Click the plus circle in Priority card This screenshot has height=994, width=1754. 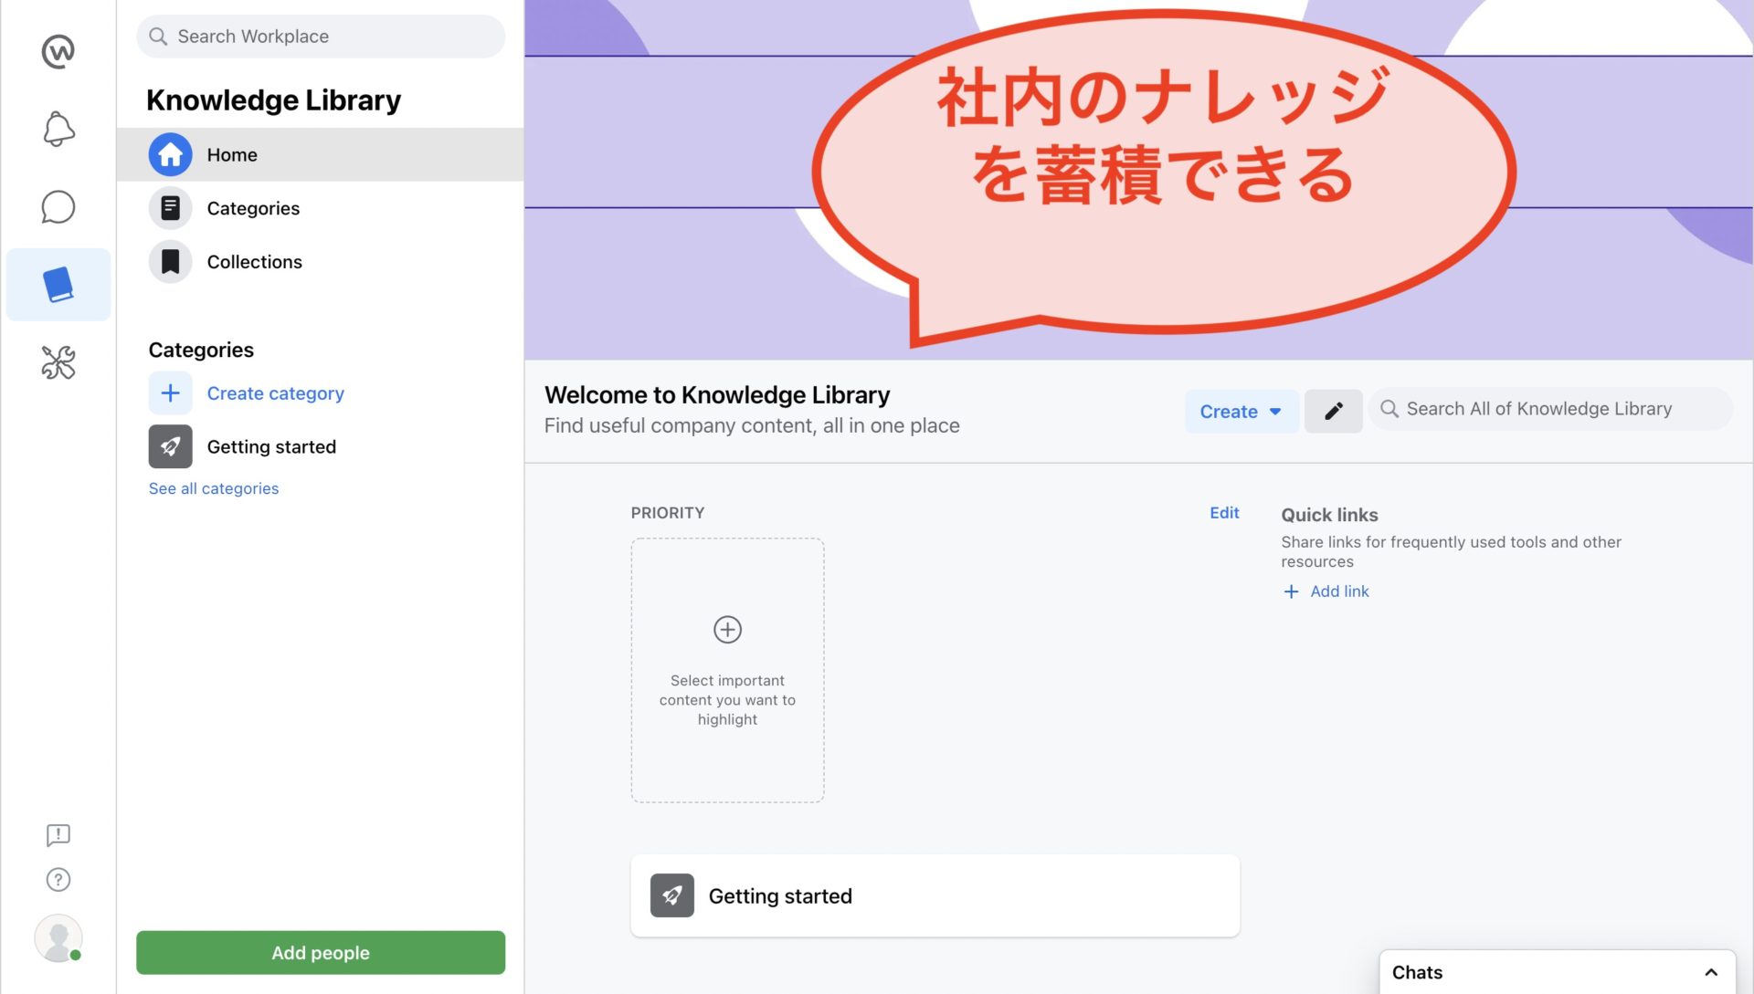point(727,630)
